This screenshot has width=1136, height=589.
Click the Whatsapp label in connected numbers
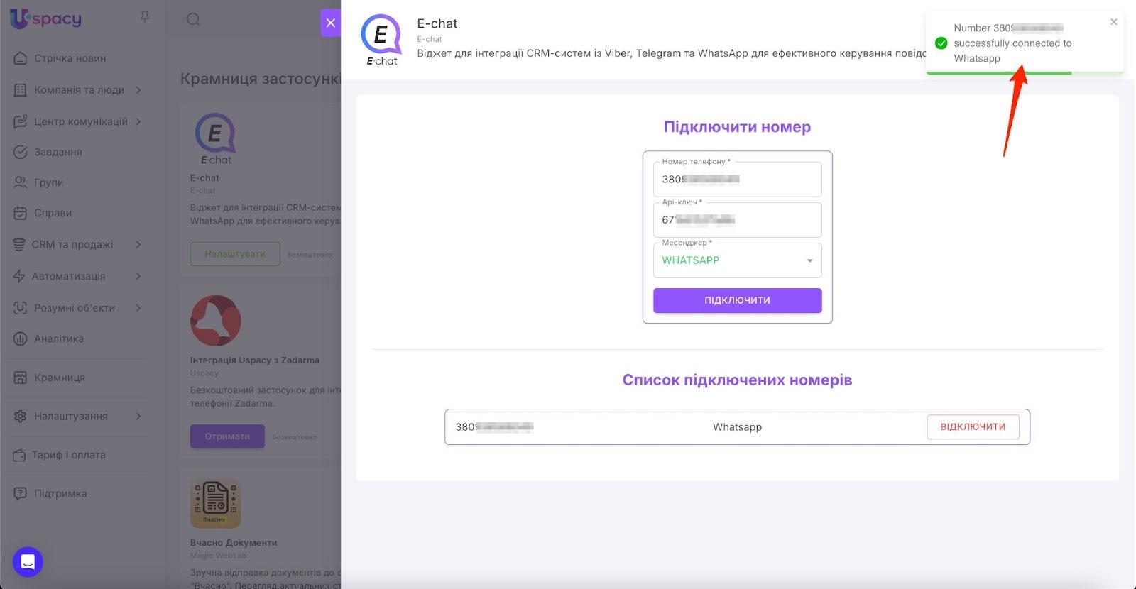pos(737,427)
